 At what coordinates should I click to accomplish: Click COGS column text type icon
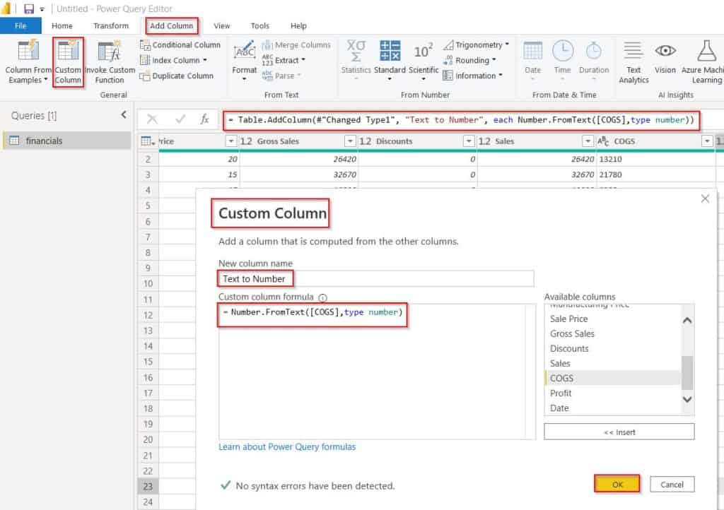point(603,141)
